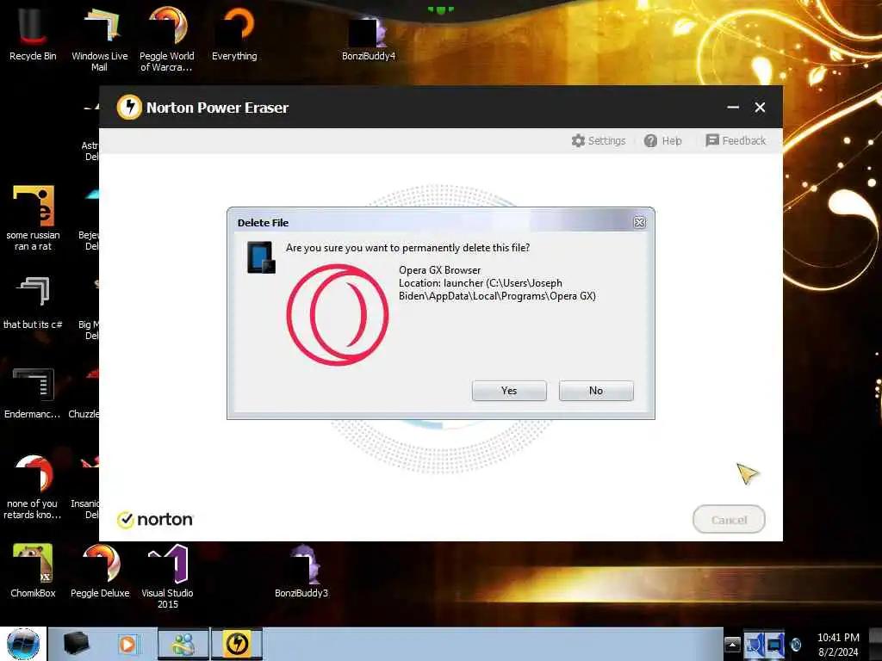Click the 'Are you sure' confirmation text

tap(407, 248)
